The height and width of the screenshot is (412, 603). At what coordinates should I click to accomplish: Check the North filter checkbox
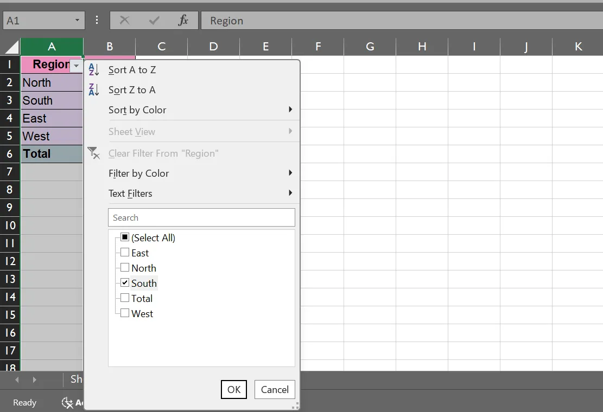pyautogui.click(x=125, y=267)
